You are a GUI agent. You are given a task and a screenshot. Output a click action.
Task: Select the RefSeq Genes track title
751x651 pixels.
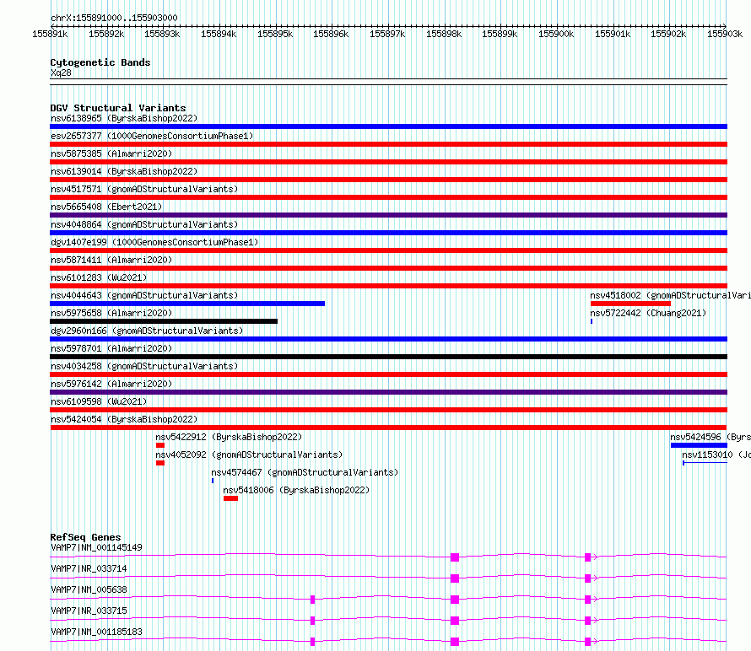point(86,537)
